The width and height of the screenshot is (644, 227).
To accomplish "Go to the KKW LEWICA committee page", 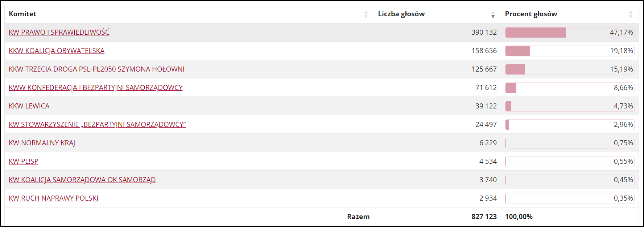I will [x=29, y=106].
